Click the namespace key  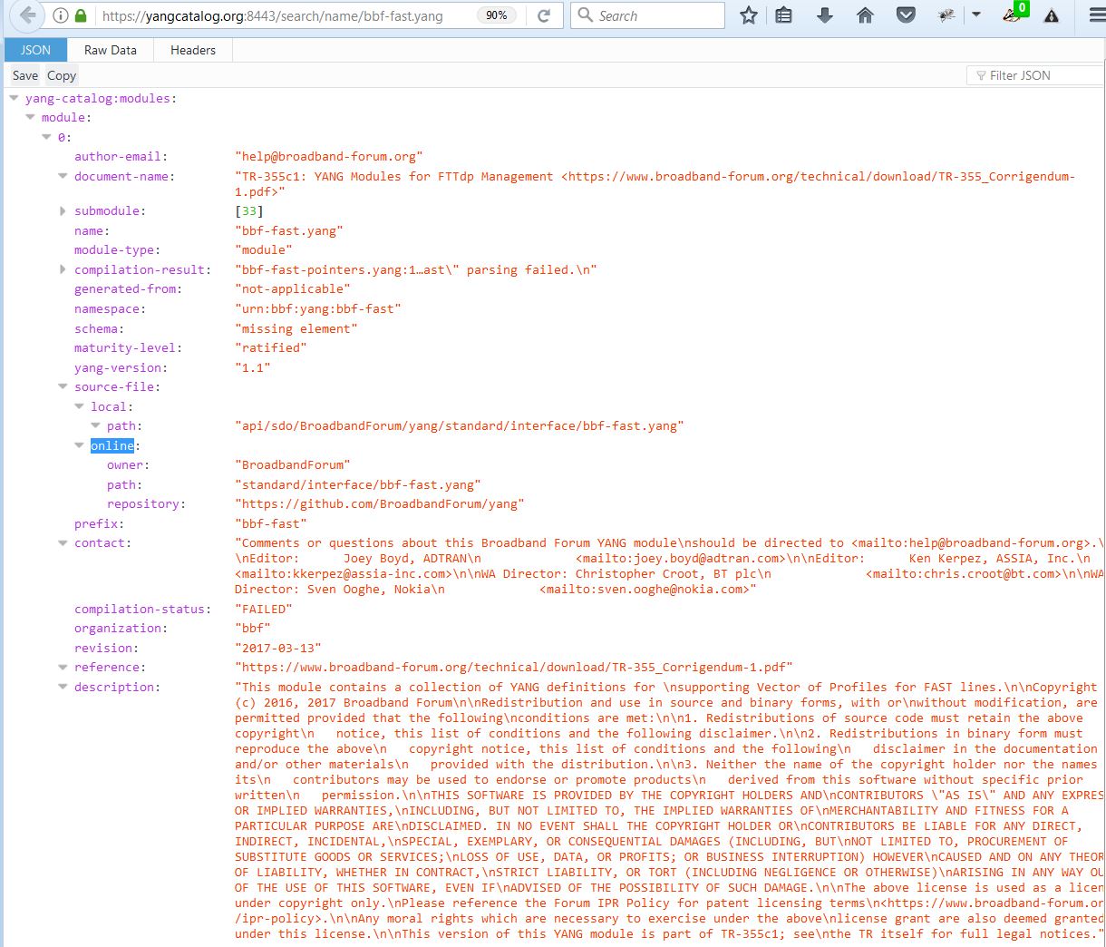[x=110, y=309]
